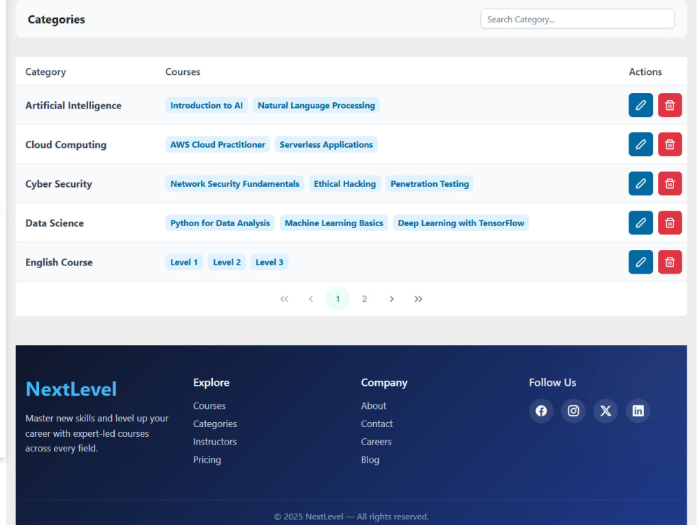Delete the Artificial Intelligence category
Image resolution: width=700 pixels, height=525 pixels.
point(669,105)
